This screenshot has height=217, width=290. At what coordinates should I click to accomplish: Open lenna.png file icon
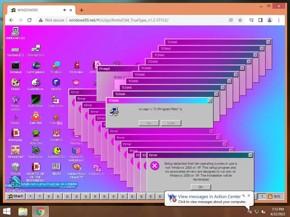[x=15, y=135]
